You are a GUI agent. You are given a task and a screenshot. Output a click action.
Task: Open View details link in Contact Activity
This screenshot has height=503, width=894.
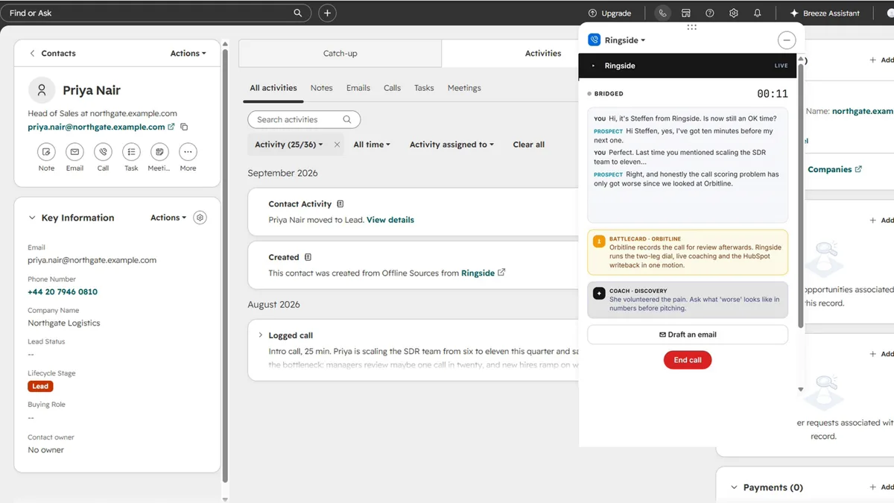[x=390, y=220]
